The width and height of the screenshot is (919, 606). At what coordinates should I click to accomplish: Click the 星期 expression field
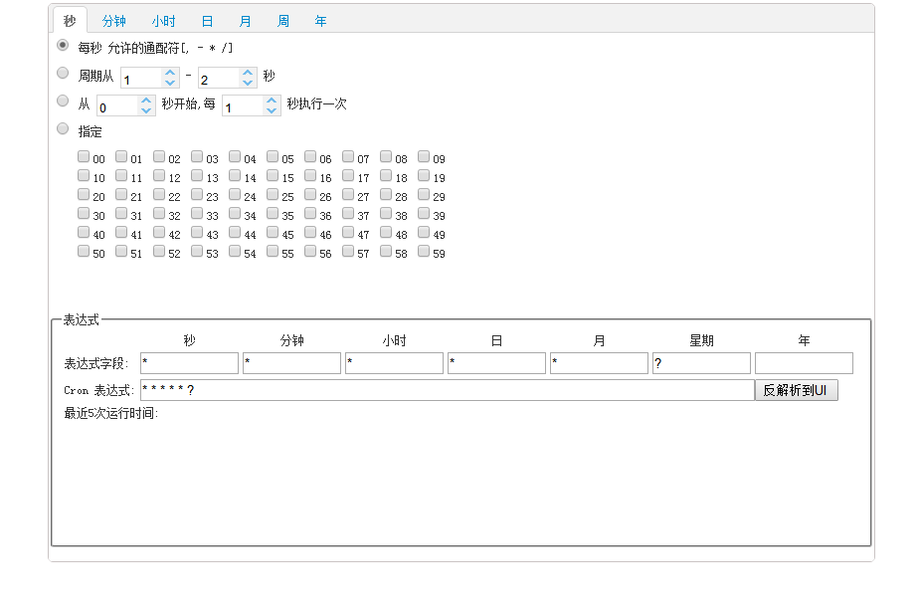coord(701,363)
